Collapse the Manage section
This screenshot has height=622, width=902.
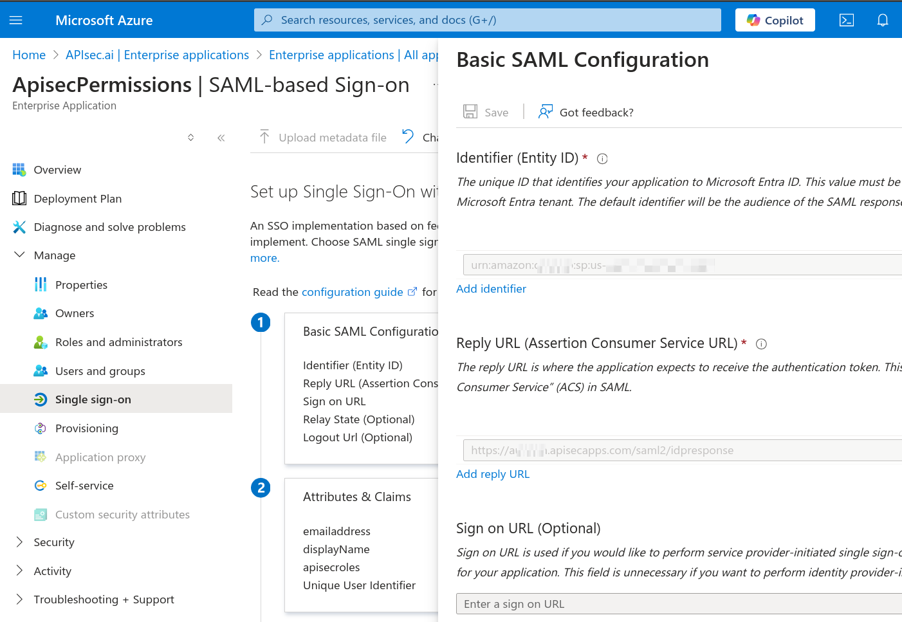[19, 255]
